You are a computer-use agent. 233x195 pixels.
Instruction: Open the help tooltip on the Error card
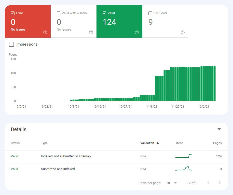click(45, 32)
